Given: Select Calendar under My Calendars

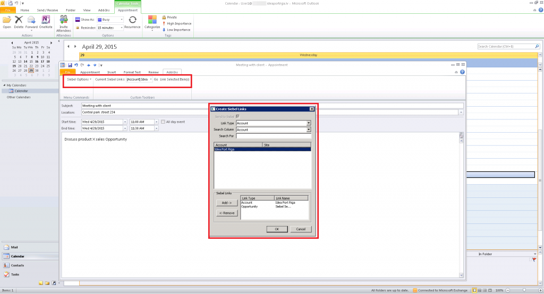Looking at the screenshot, I should pos(21,91).
